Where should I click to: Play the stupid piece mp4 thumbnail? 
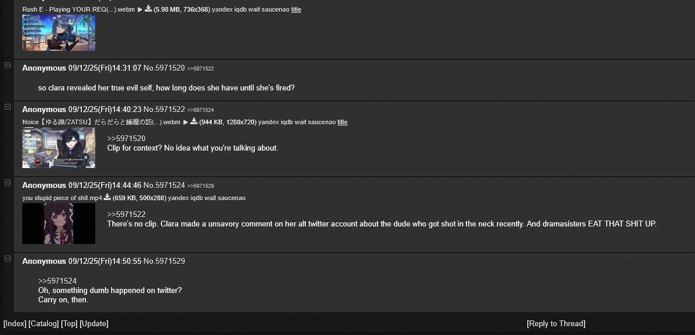coord(58,224)
